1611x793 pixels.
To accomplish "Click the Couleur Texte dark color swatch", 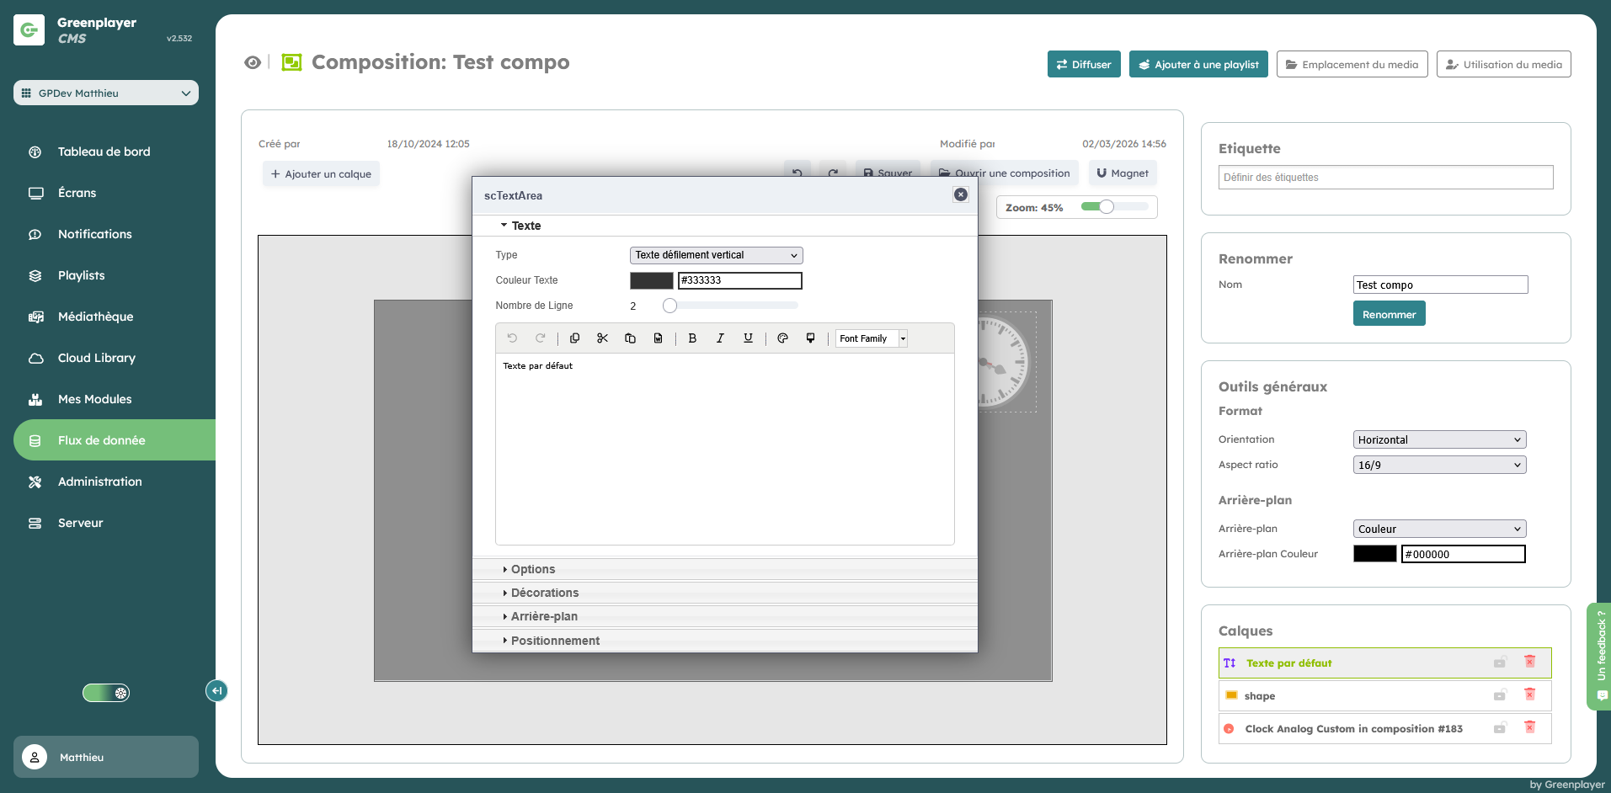I will pyautogui.click(x=651, y=280).
